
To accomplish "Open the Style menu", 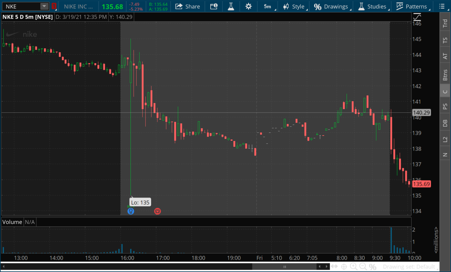I will point(295,6).
